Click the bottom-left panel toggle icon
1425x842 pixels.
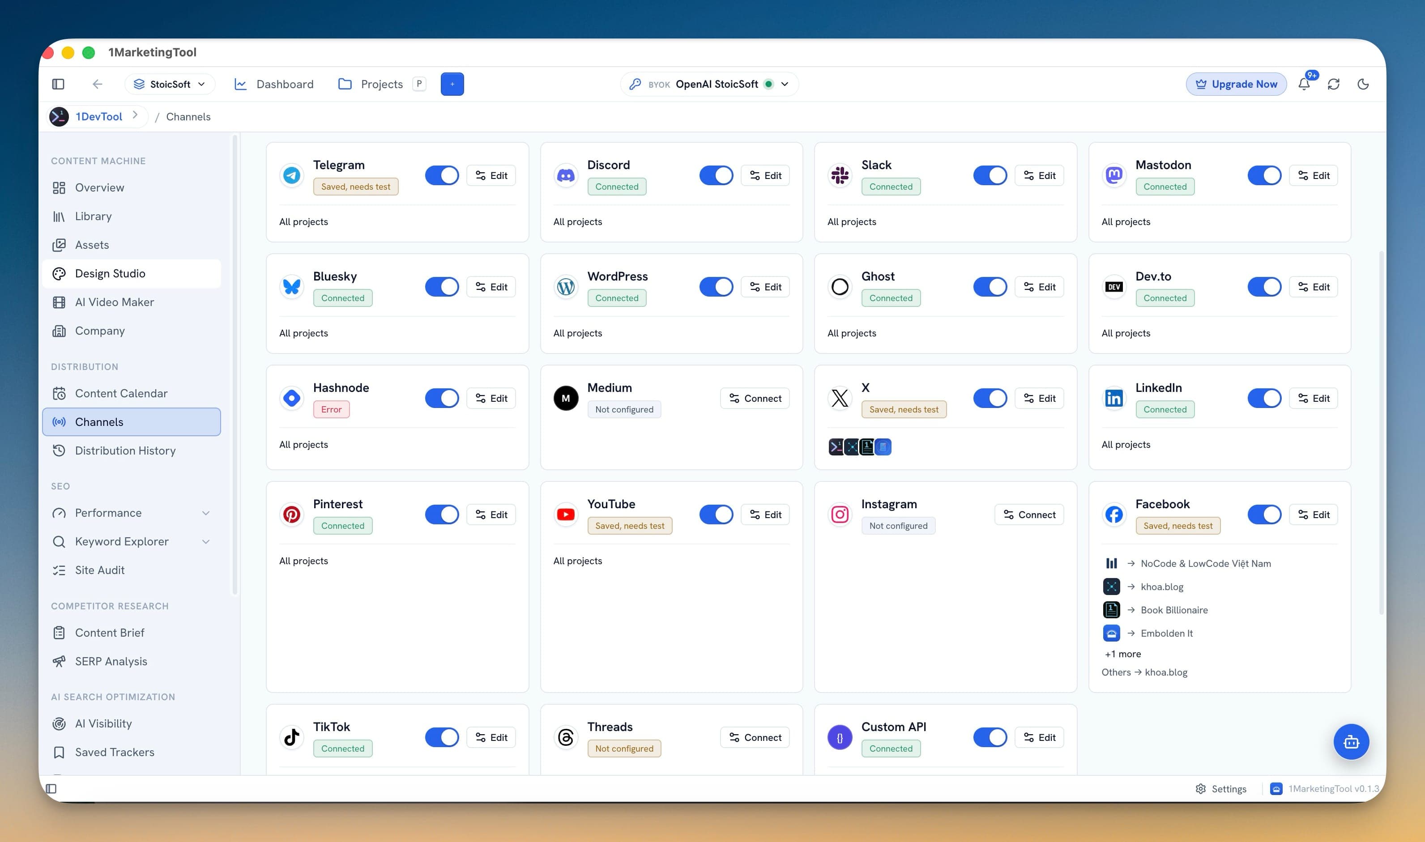(51, 789)
